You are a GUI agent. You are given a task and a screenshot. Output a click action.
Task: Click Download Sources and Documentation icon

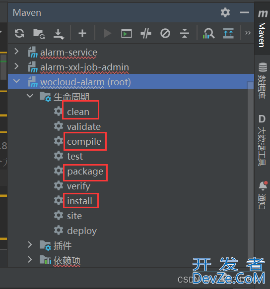click(x=59, y=34)
